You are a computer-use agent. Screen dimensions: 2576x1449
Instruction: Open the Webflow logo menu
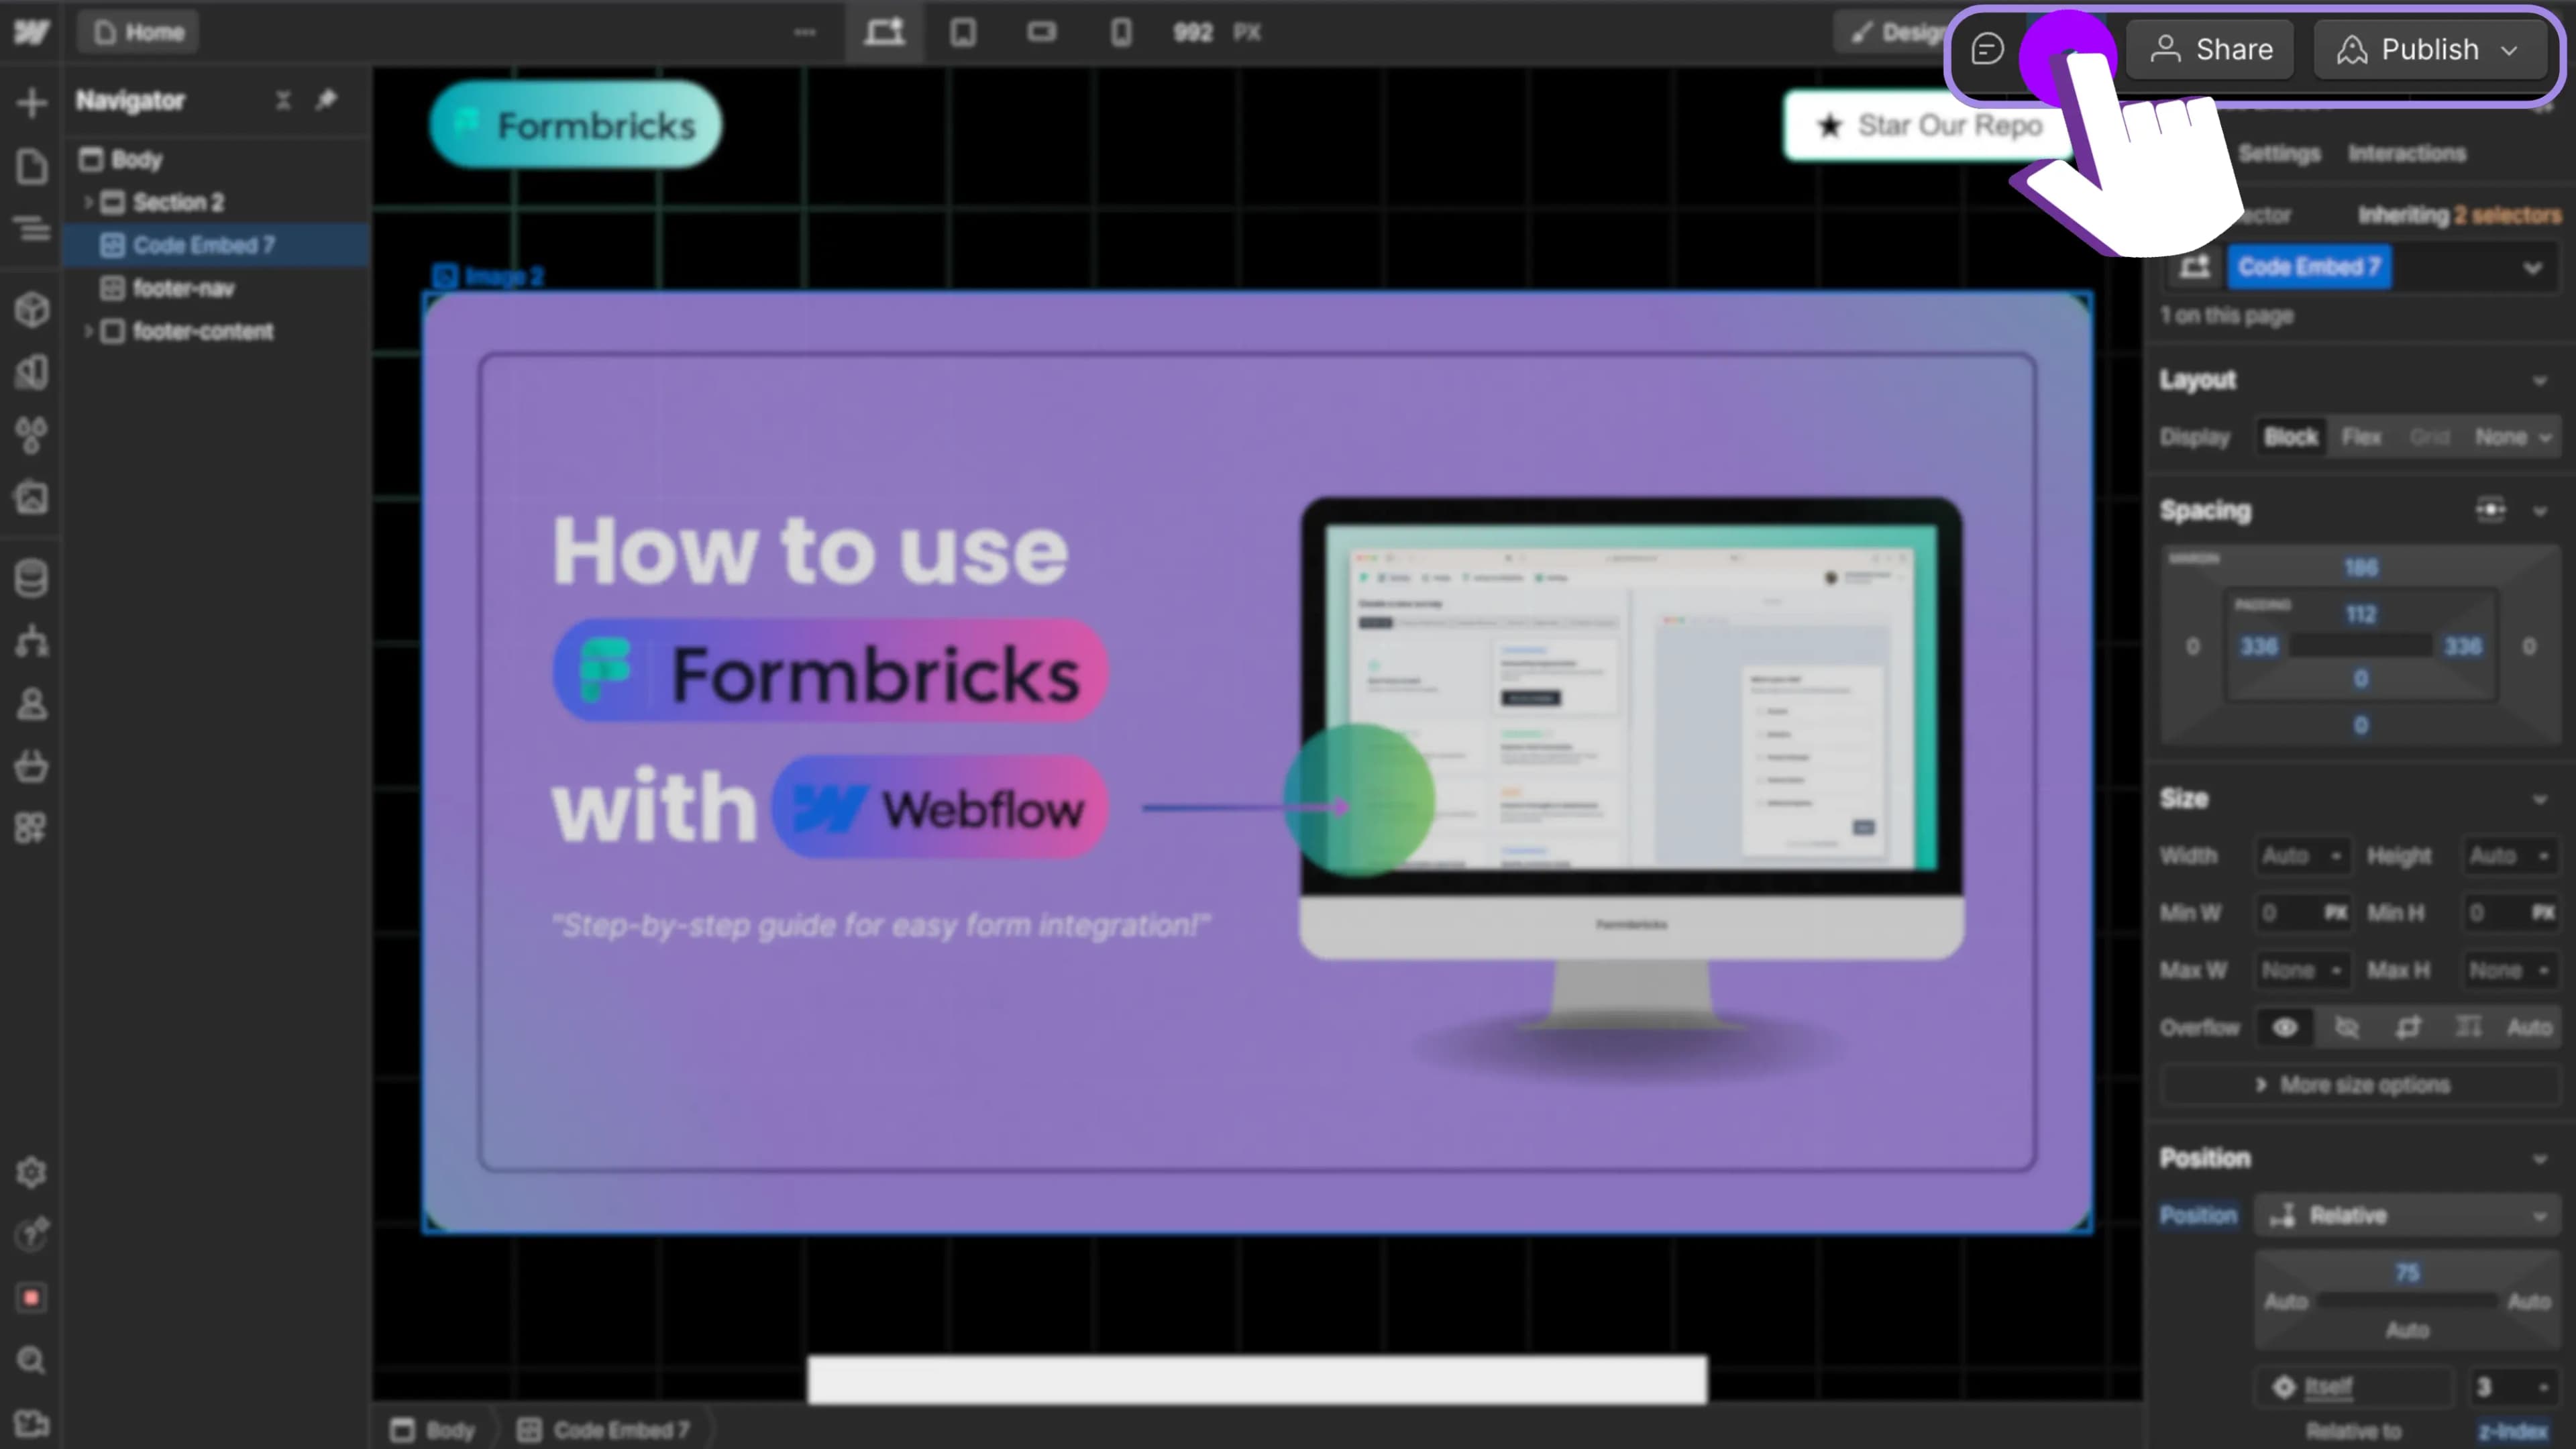point(31,32)
